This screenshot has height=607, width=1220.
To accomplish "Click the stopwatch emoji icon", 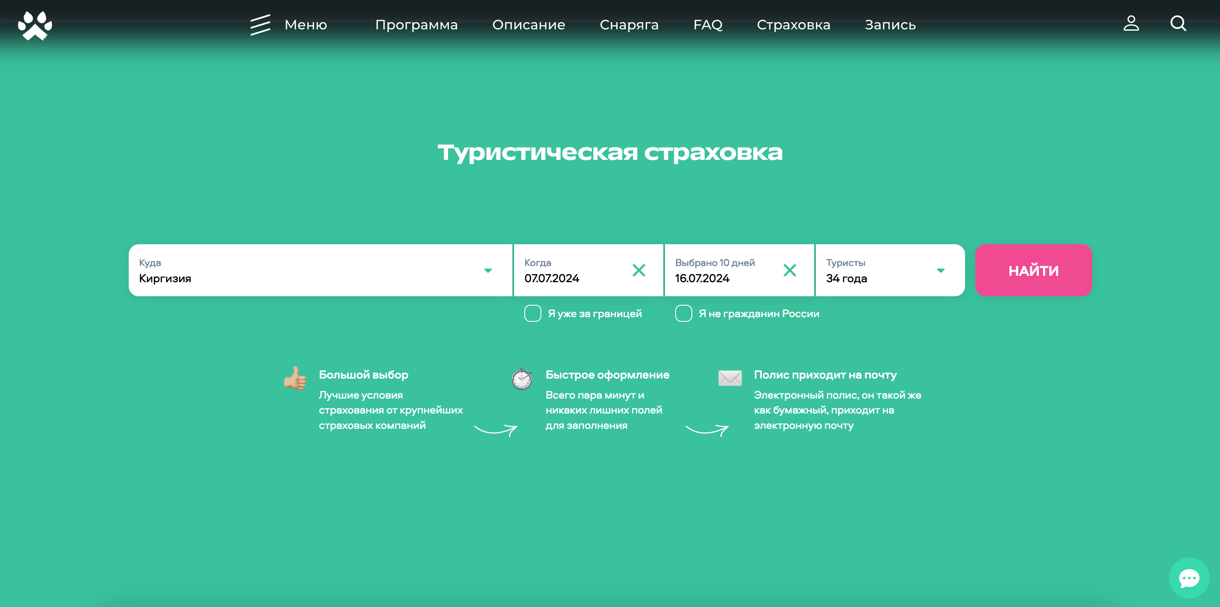I will pyautogui.click(x=521, y=379).
